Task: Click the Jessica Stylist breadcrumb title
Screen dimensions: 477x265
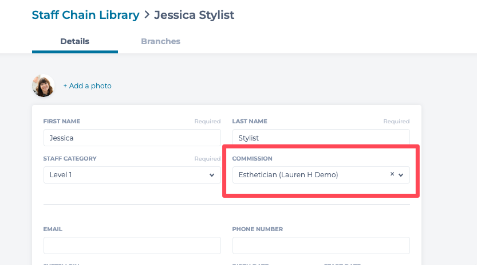Action: 194,15
